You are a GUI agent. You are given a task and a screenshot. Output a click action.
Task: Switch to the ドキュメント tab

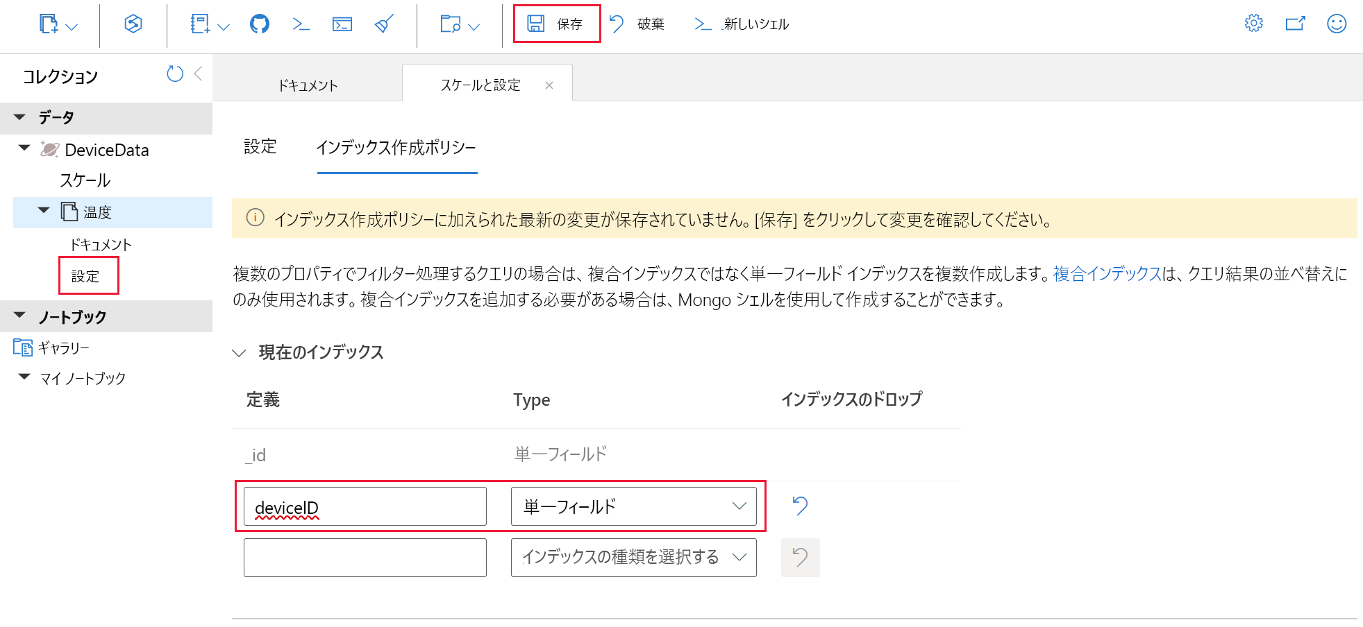tap(308, 85)
